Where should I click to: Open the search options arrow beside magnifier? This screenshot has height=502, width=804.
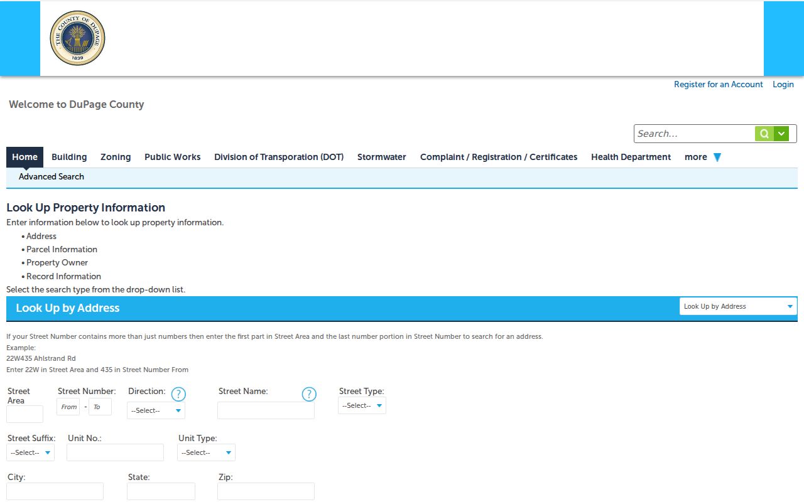781,134
